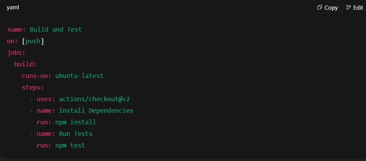The height and width of the screenshot is (161, 366).
Task: Click the 'uses:' key
Action: tap(46, 99)
